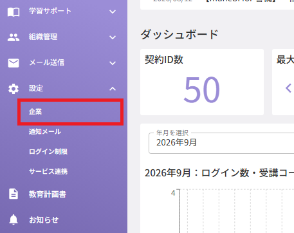Image resolution: width=294 pixels, height=233 pixels.
Task: Click the gear icon for 設定
Action: pyautogui.click(x=14, y=89)
